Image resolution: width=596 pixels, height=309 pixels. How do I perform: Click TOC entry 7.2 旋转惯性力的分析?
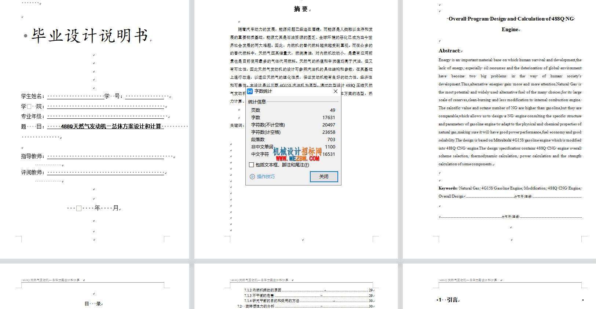point(306,306)
